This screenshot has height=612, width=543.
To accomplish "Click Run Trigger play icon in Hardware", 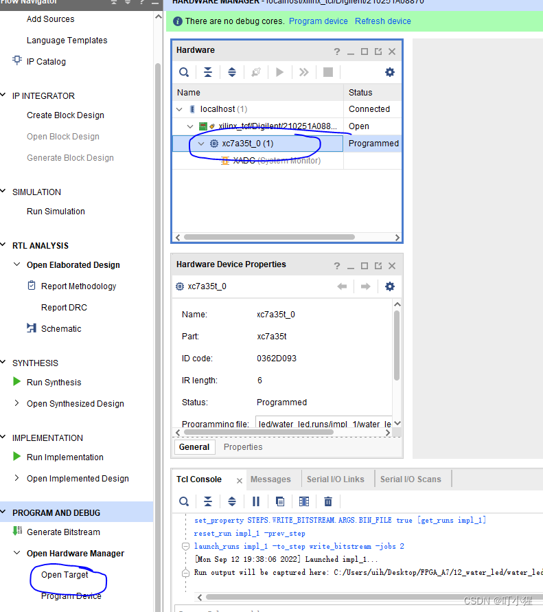I will [x=279, y=72].
